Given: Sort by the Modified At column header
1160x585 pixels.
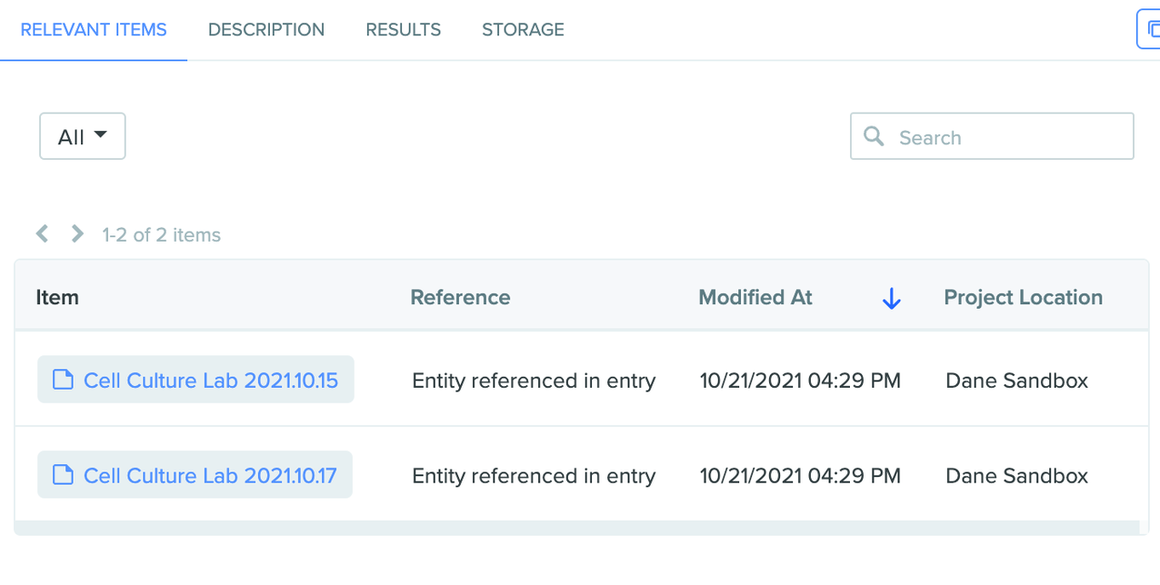Looking at the screenshot, I should point(755,297).
